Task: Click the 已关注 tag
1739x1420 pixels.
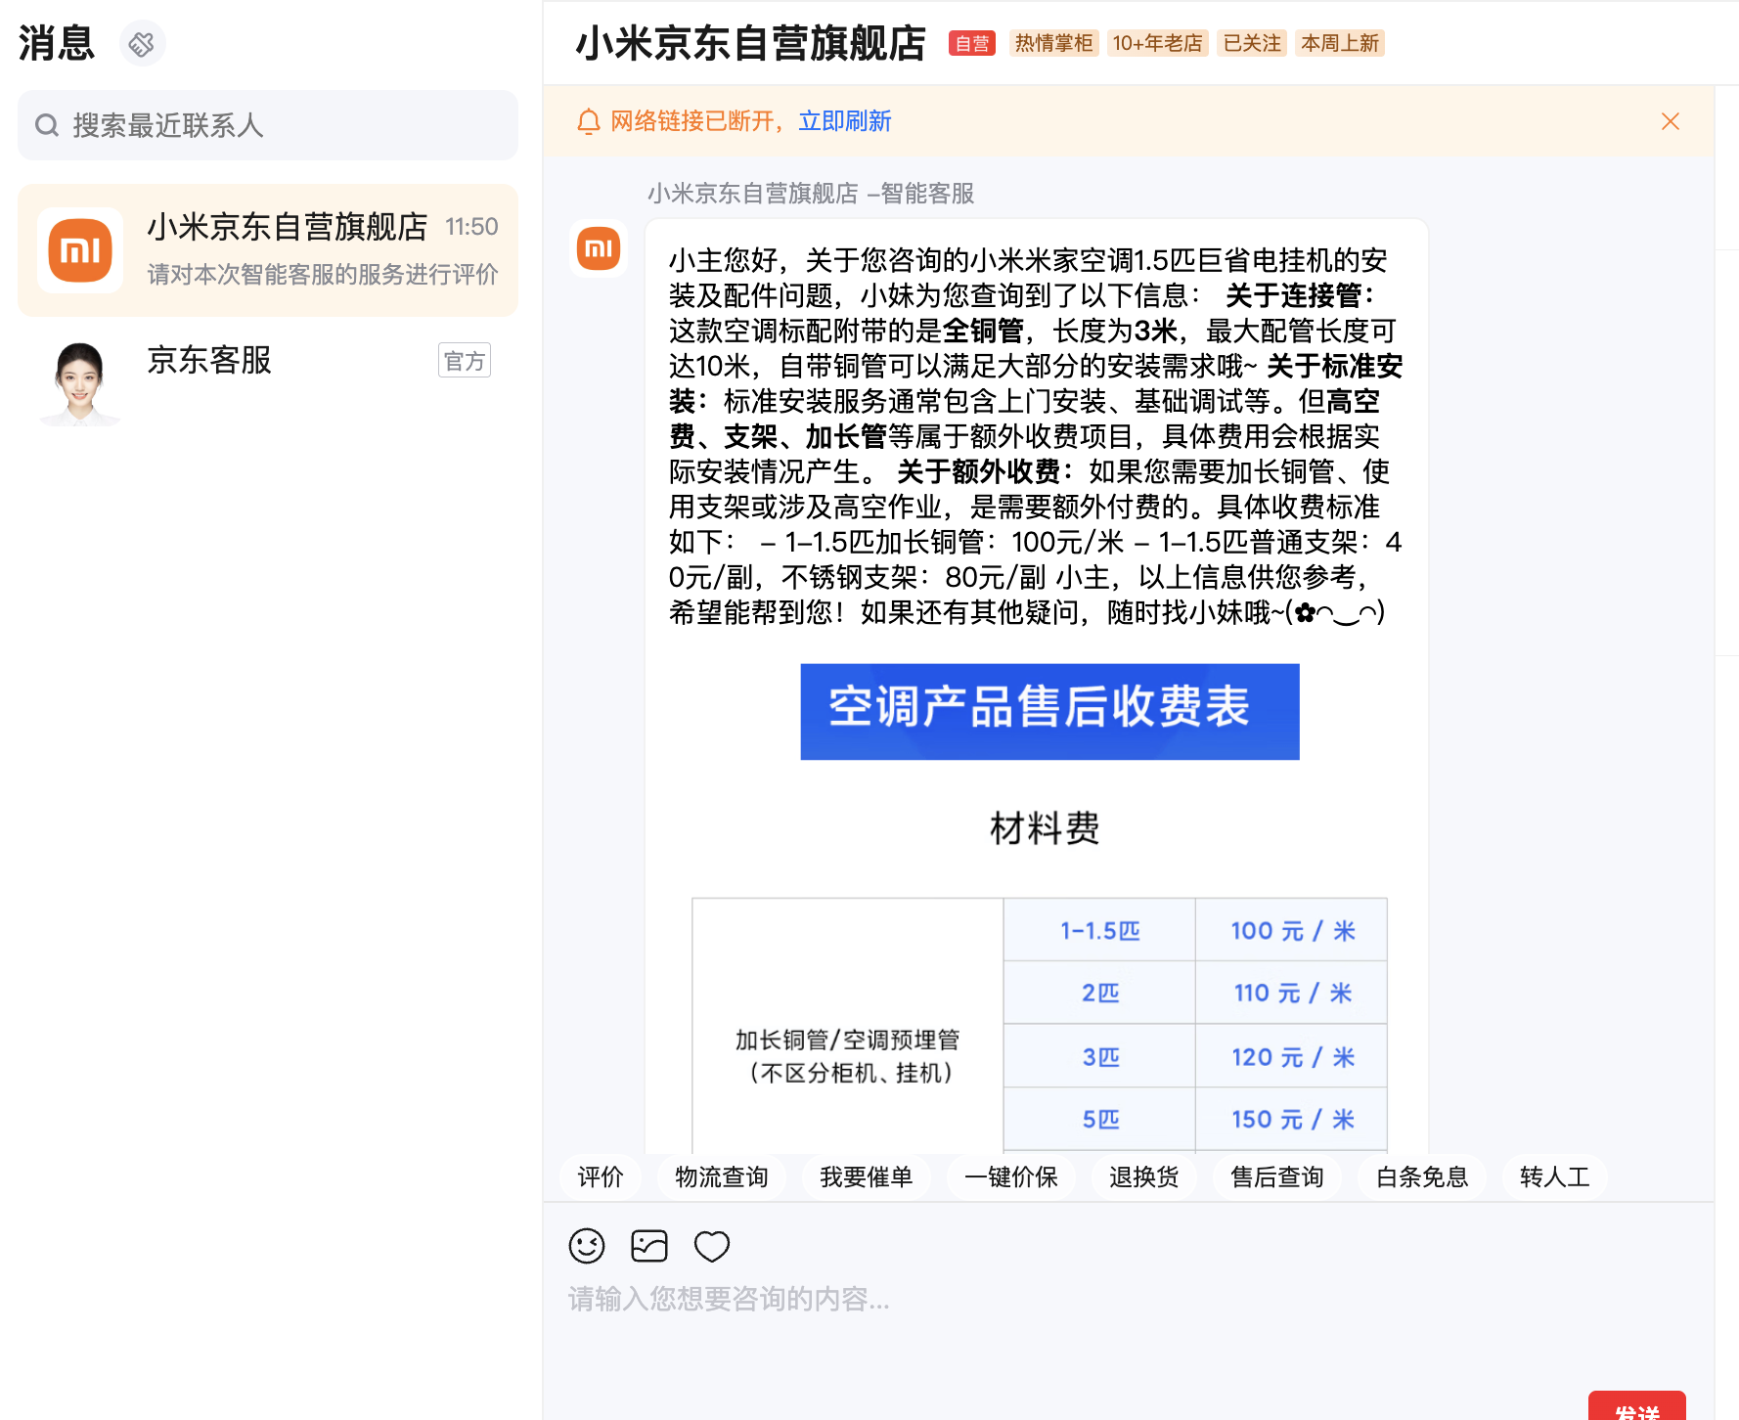Action: pyautogui.click(x=1252, y=43)
